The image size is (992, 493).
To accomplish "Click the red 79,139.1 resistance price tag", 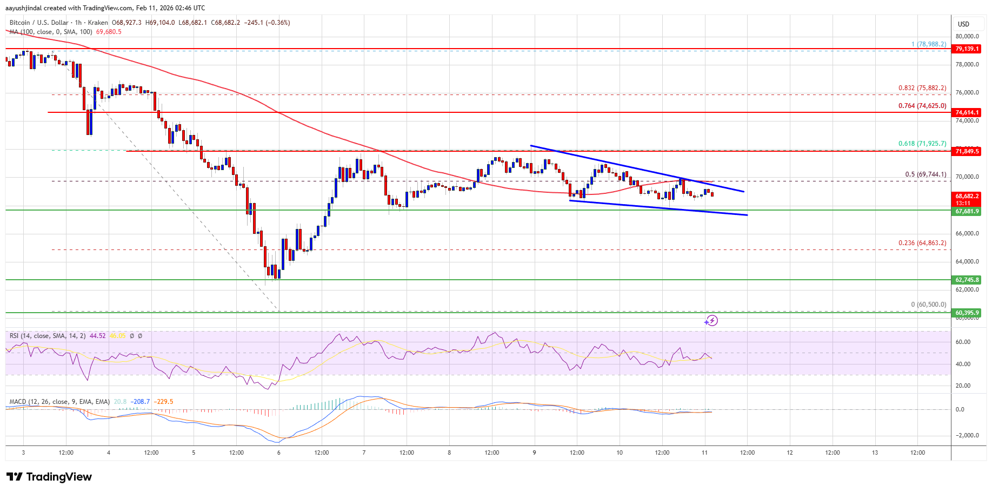I will click(x=967, y=49).
